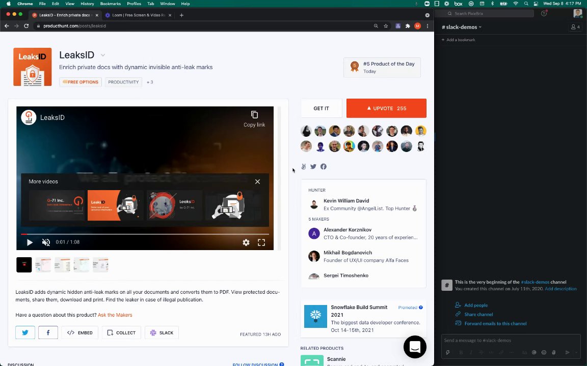Open Ask the Makers link

(115, 315)
